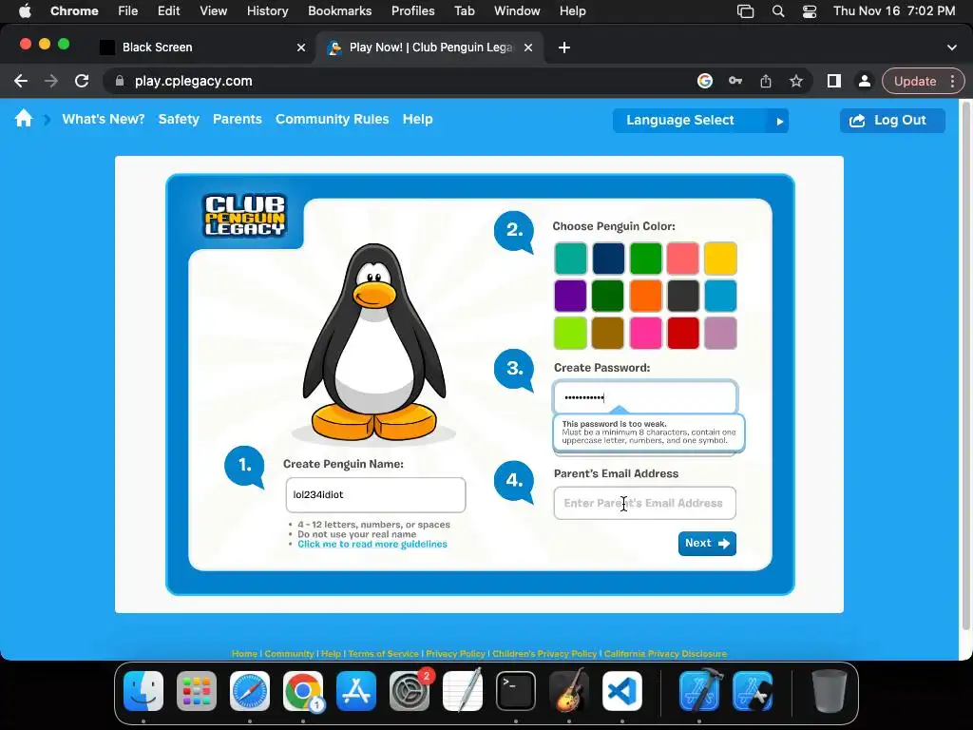Screen dimensions: 973x730
Task: Go back with the browser back arrow
Action: point(21,81)
